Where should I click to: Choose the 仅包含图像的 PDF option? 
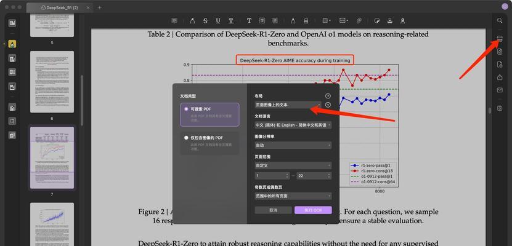209,143
